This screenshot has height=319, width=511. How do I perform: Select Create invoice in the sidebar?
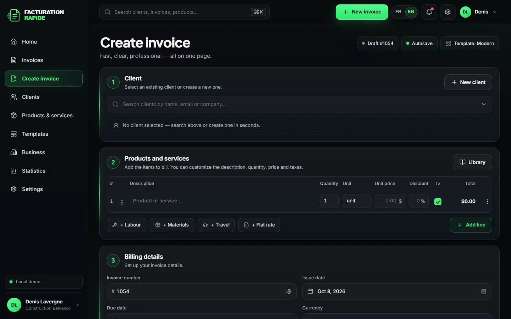pyautogui.click(x=44, y=79)
